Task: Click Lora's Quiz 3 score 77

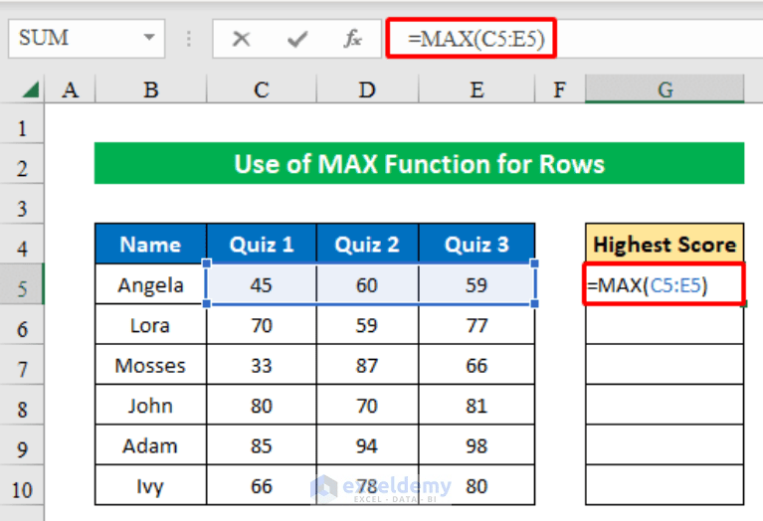Action: 477,325
